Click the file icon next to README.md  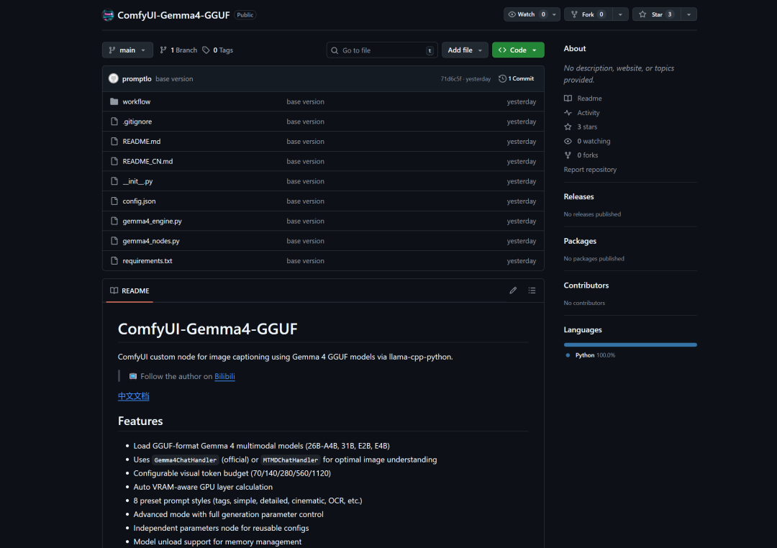pyautogui.click(x=114, y=141)
